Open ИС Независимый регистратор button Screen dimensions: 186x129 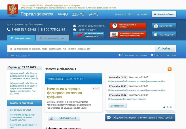89,35
